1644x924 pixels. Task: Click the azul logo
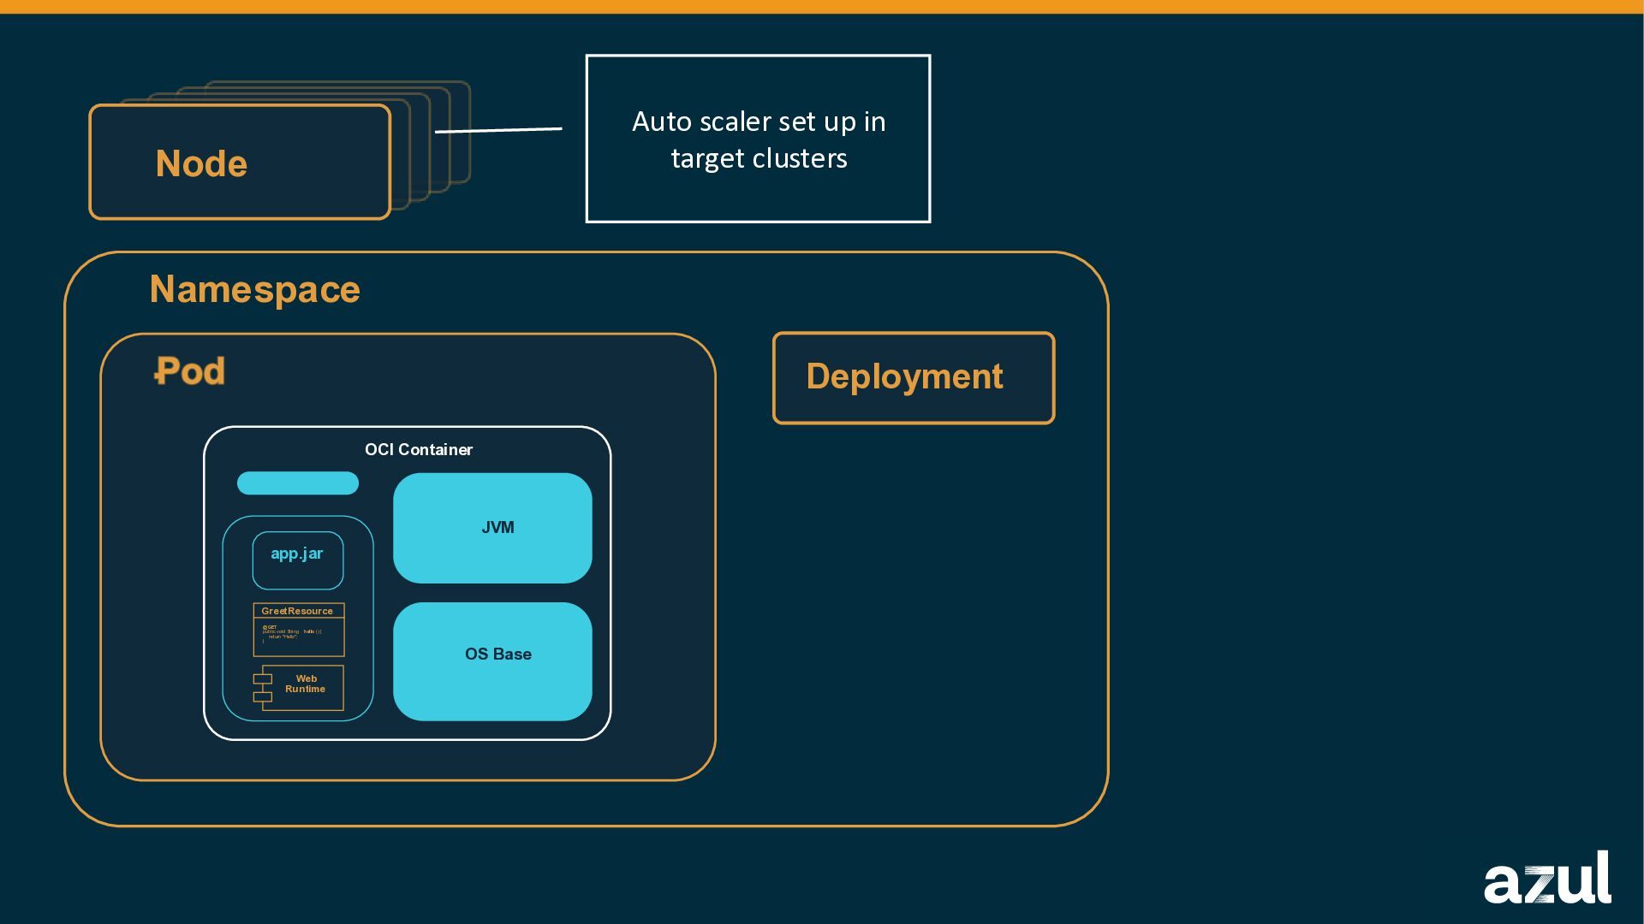1546,878
